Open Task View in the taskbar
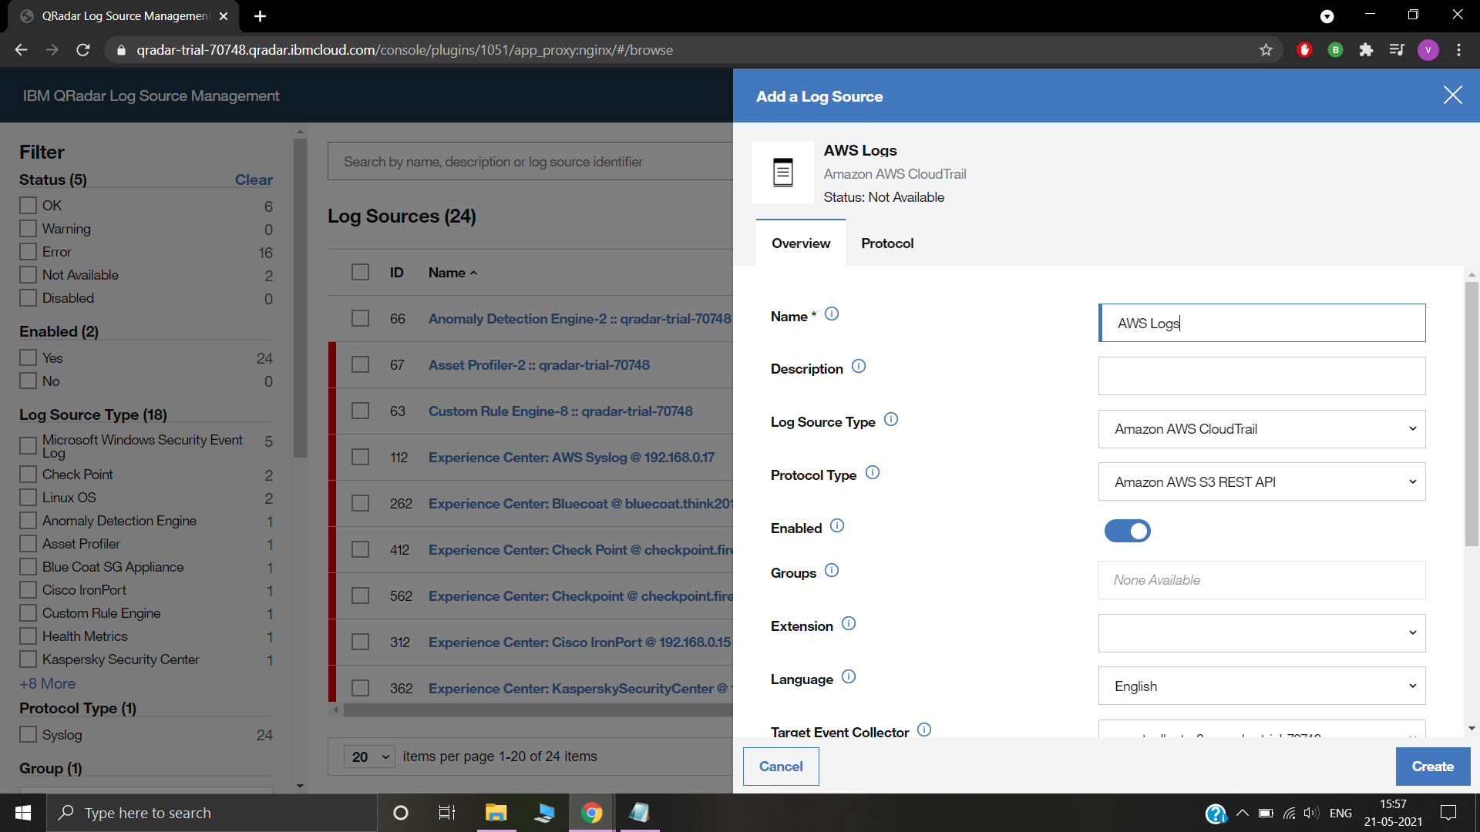 (447, 813)
